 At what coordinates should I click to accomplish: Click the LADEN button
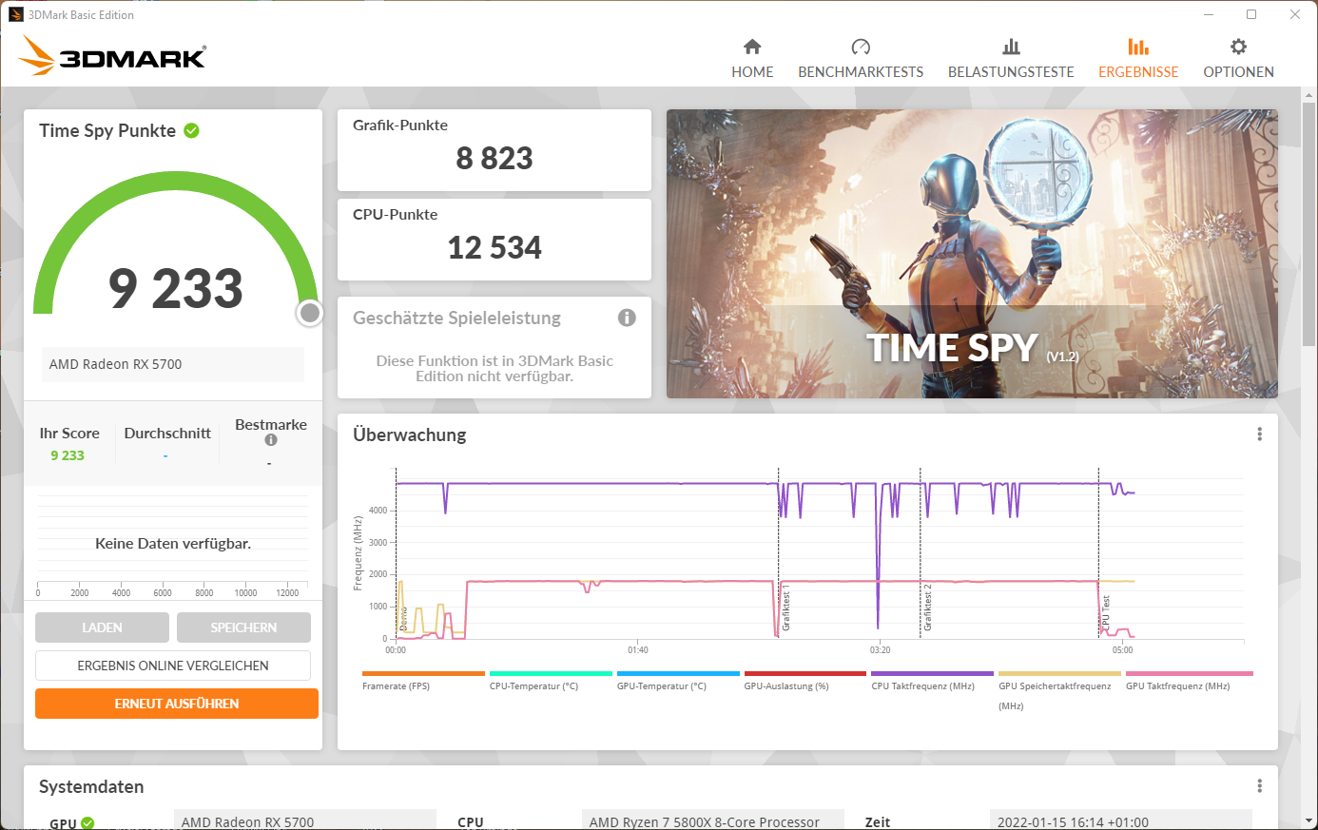102,627
